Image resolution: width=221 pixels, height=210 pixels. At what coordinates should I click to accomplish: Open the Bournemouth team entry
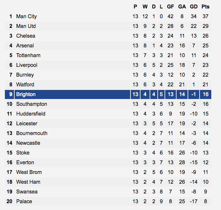(x=32, y=133)
